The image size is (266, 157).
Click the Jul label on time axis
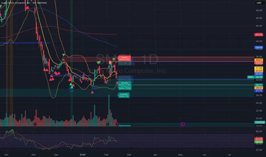point(229,155)
